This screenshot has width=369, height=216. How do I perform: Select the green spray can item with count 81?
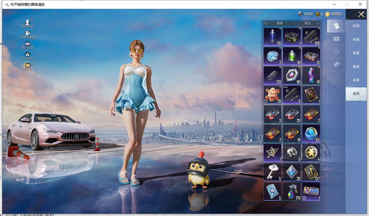coord(292,56)
